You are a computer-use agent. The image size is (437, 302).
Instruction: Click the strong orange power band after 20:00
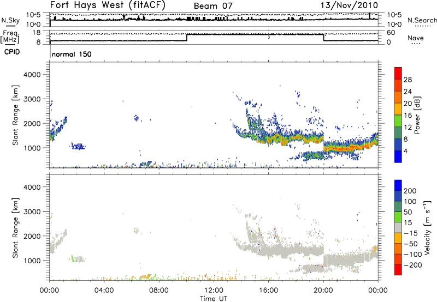(x=350, y=147)
